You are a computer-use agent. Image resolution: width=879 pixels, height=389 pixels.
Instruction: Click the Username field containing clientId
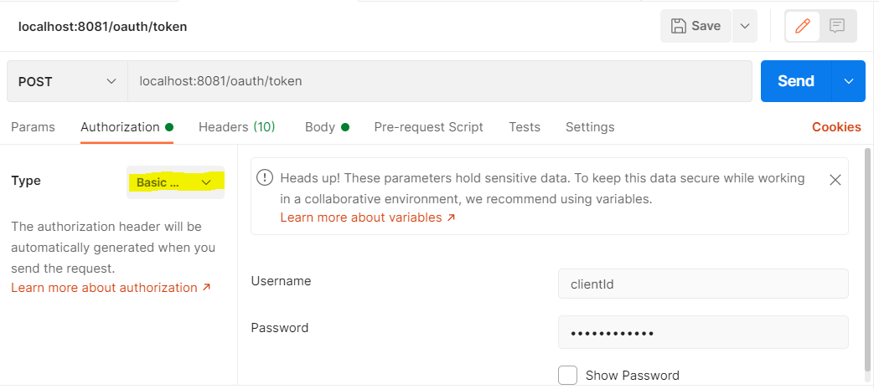(x=703, y=284)
